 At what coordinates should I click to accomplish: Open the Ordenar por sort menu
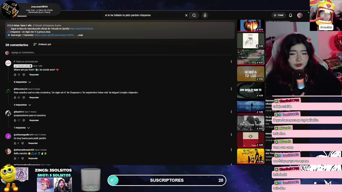coord(42,44)
